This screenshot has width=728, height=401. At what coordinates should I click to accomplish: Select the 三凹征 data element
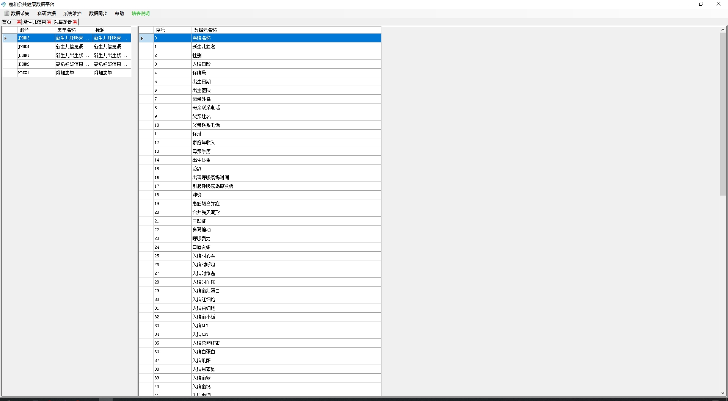point(286,221)
